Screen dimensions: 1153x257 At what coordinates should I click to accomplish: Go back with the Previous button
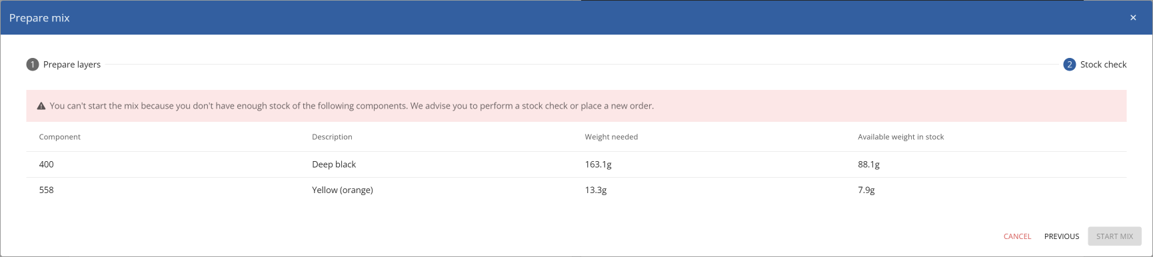tap(1062, 236)
